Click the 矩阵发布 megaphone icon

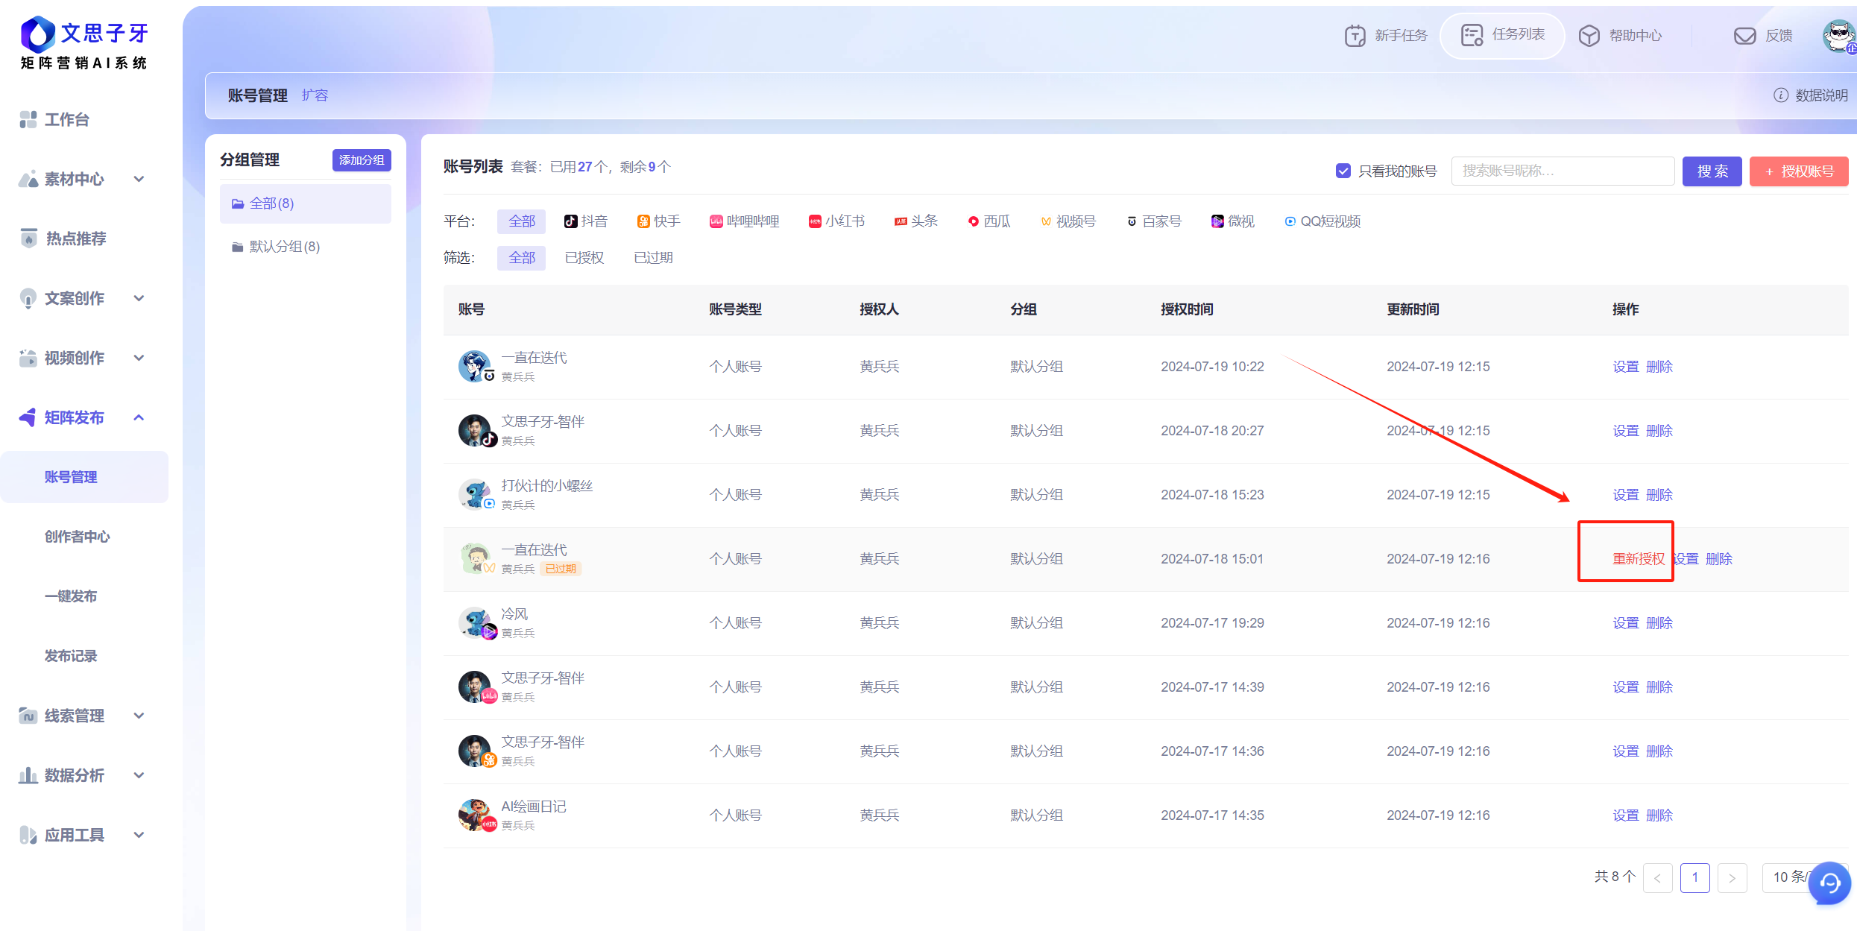pos(28,417)
